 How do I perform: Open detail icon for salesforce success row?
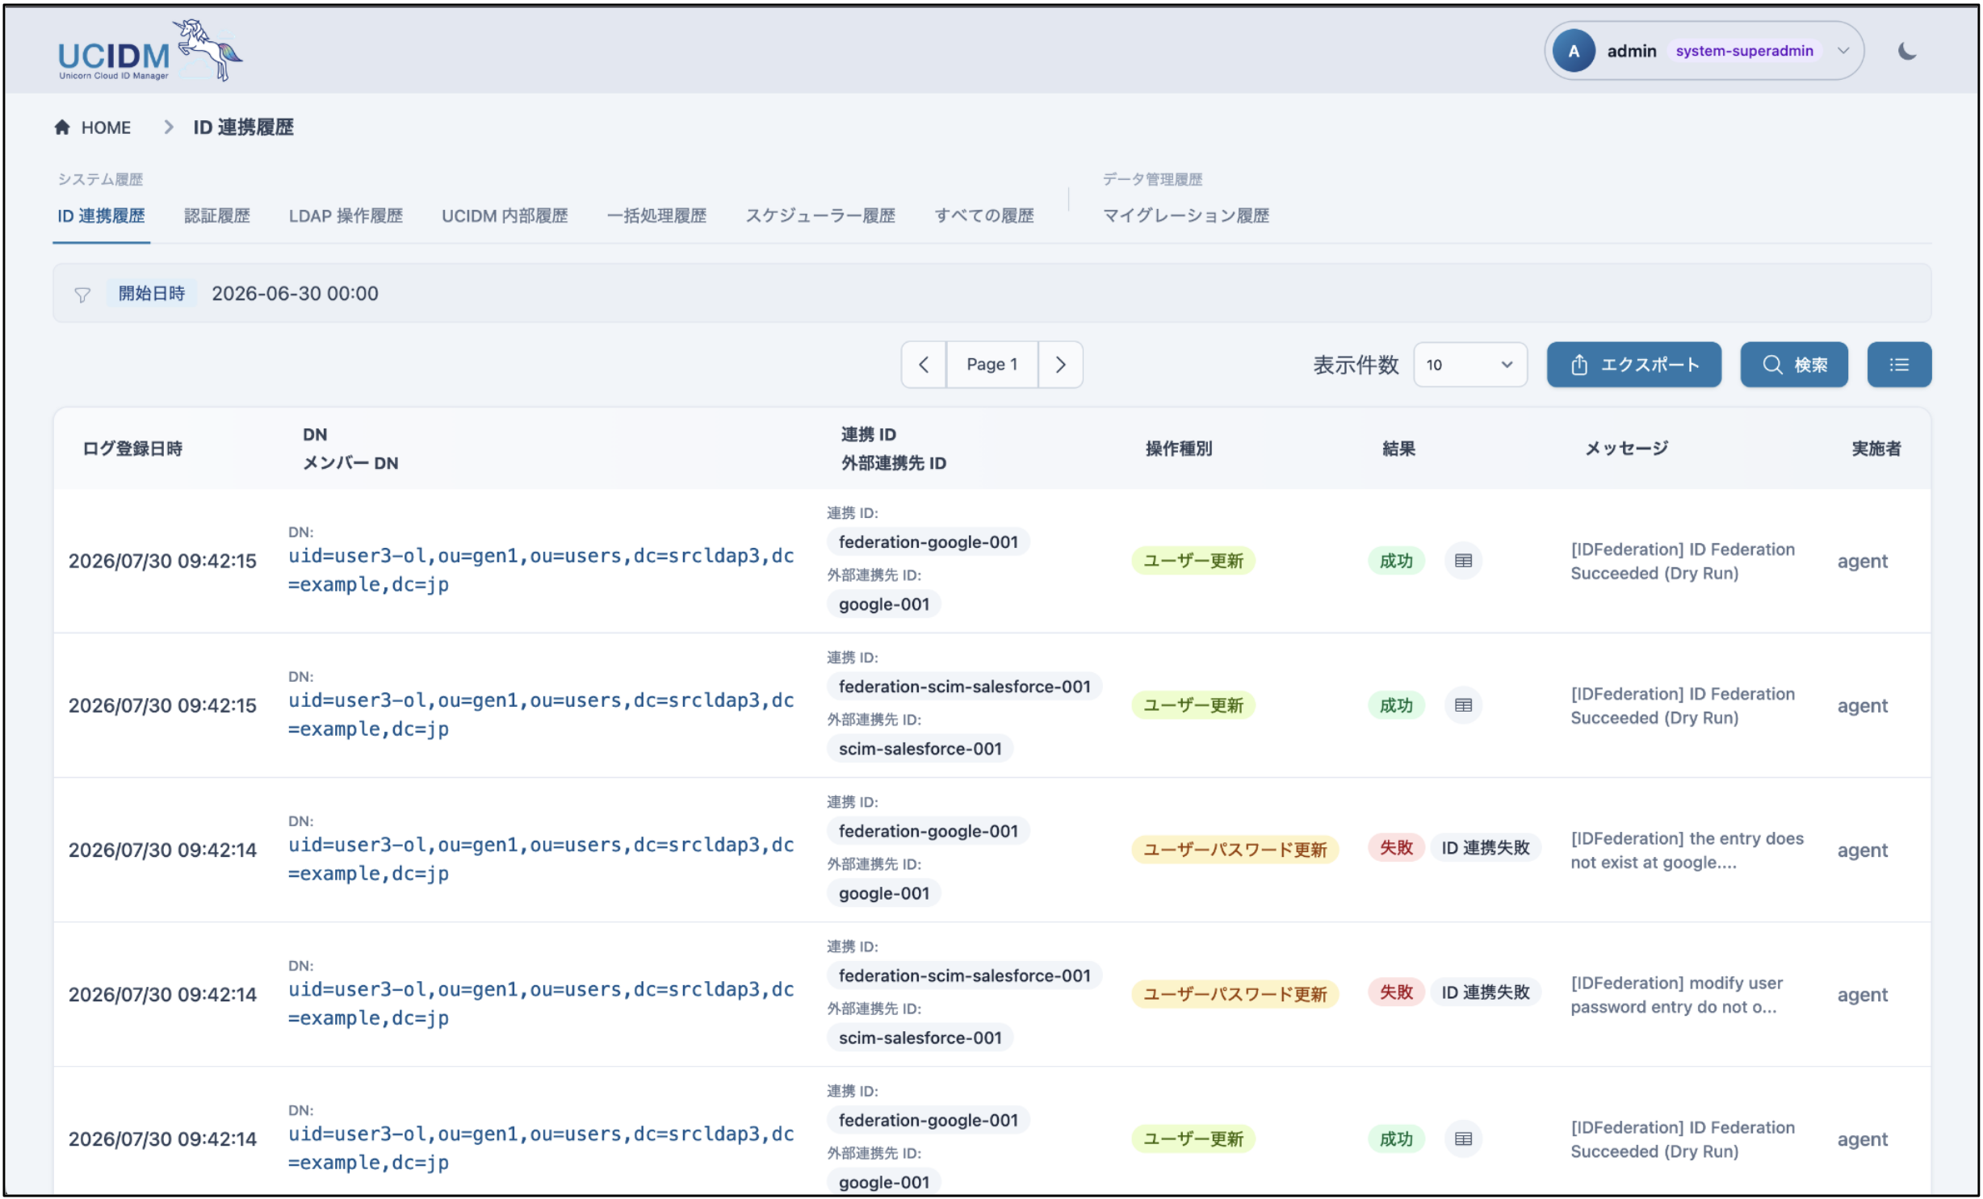click(1463, 705)
